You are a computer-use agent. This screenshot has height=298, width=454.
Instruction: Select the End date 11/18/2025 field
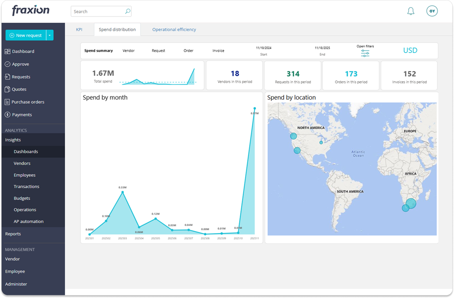(322, 48)
